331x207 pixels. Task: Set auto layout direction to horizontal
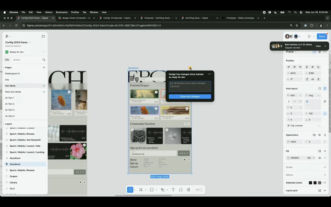point(295,101)
